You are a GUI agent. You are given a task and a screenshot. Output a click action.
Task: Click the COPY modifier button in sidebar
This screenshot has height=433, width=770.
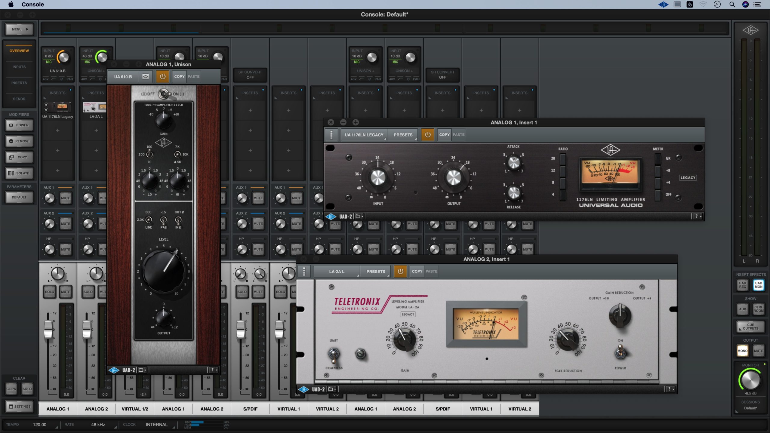[x=19, y=157]
